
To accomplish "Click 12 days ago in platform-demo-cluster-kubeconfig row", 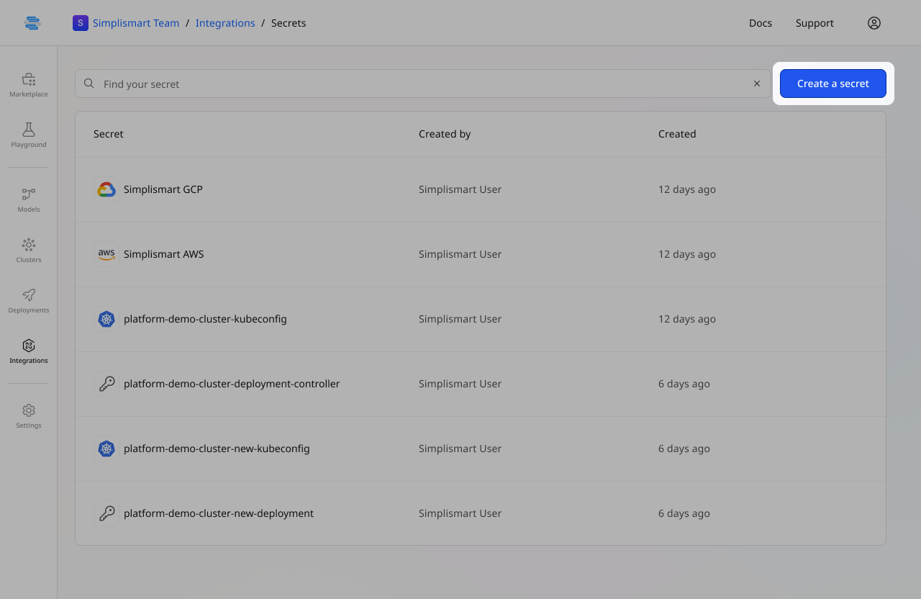I will tap(687, 319).
